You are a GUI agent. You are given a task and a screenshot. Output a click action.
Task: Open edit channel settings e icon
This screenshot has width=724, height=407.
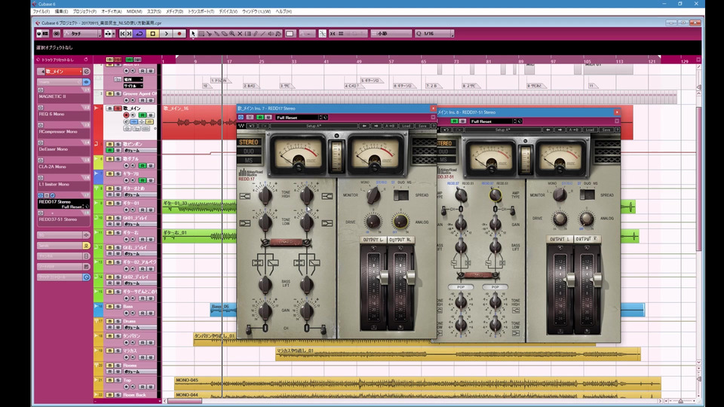pos(86,72)
